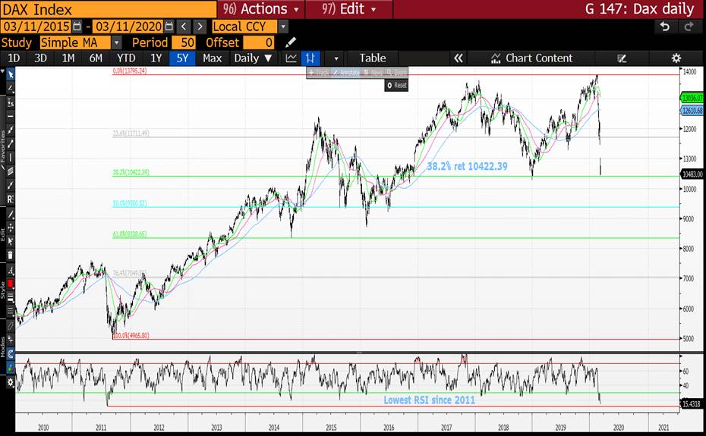Click the 15.4318 RSI value label
This screenshot has height=436, width=706.
(x=691, y=404)
